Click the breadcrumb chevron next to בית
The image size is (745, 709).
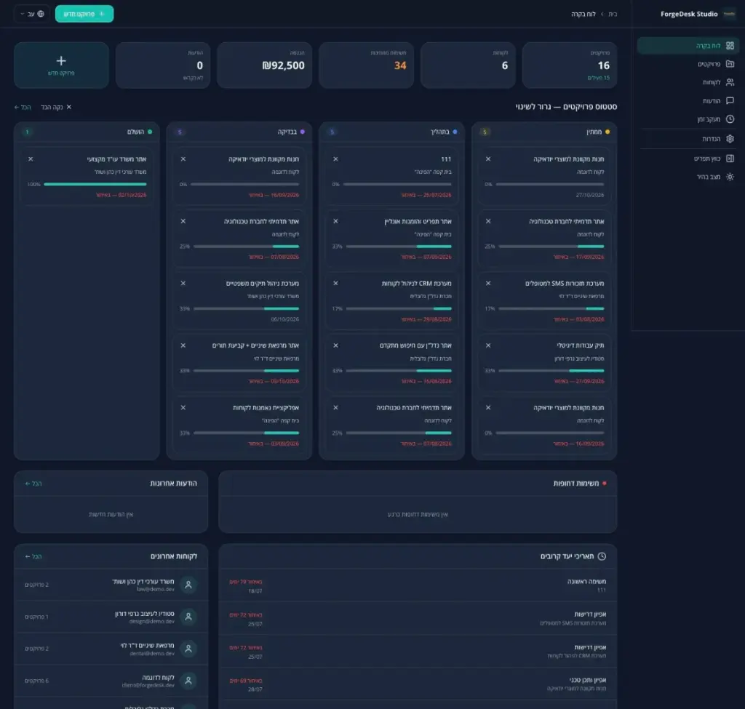click(x=602, y=14)
